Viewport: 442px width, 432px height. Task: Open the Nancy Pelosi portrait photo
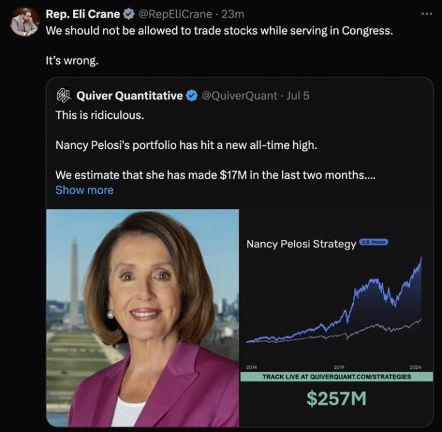pos(143,318)
